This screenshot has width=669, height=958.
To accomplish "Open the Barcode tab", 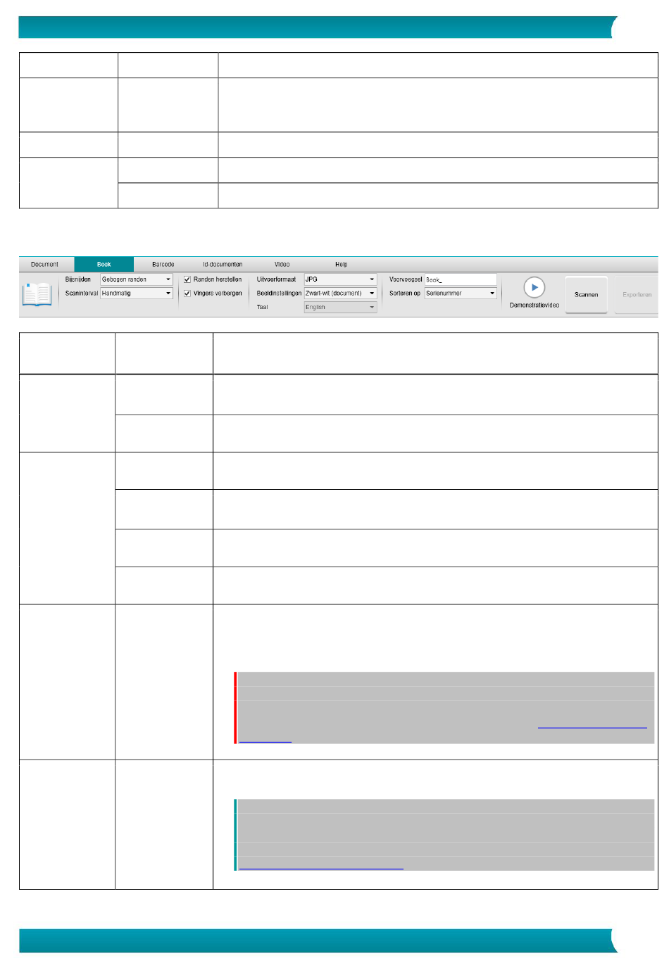I will pyautogui.click(x=163, y=265).
